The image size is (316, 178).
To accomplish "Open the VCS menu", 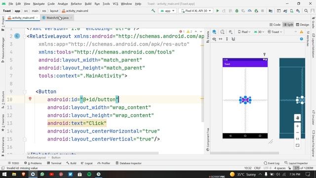I will [115, 4].
